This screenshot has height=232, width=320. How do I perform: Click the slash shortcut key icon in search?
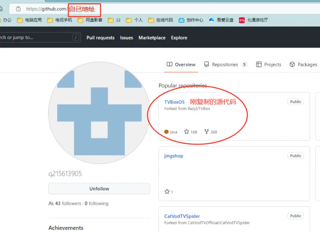pyautogui.click(x=76, y=37)
